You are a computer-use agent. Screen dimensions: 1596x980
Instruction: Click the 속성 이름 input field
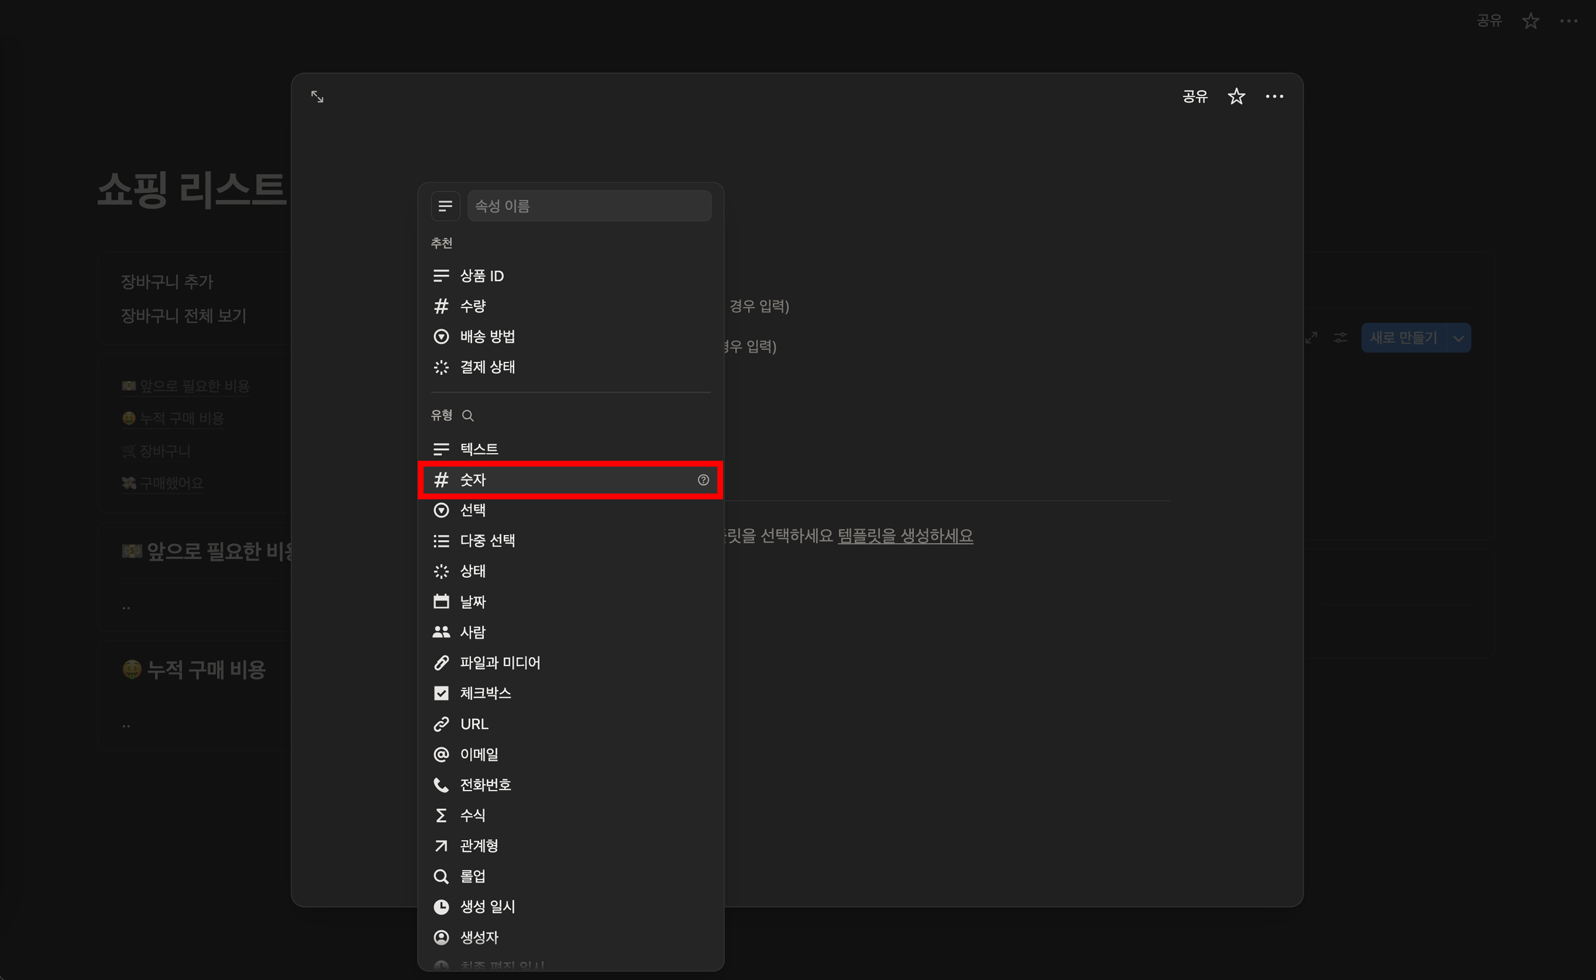[x=589, y=206]
